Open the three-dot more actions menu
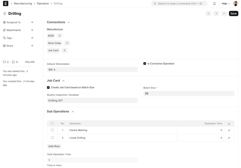 click(x=224, y=14)
